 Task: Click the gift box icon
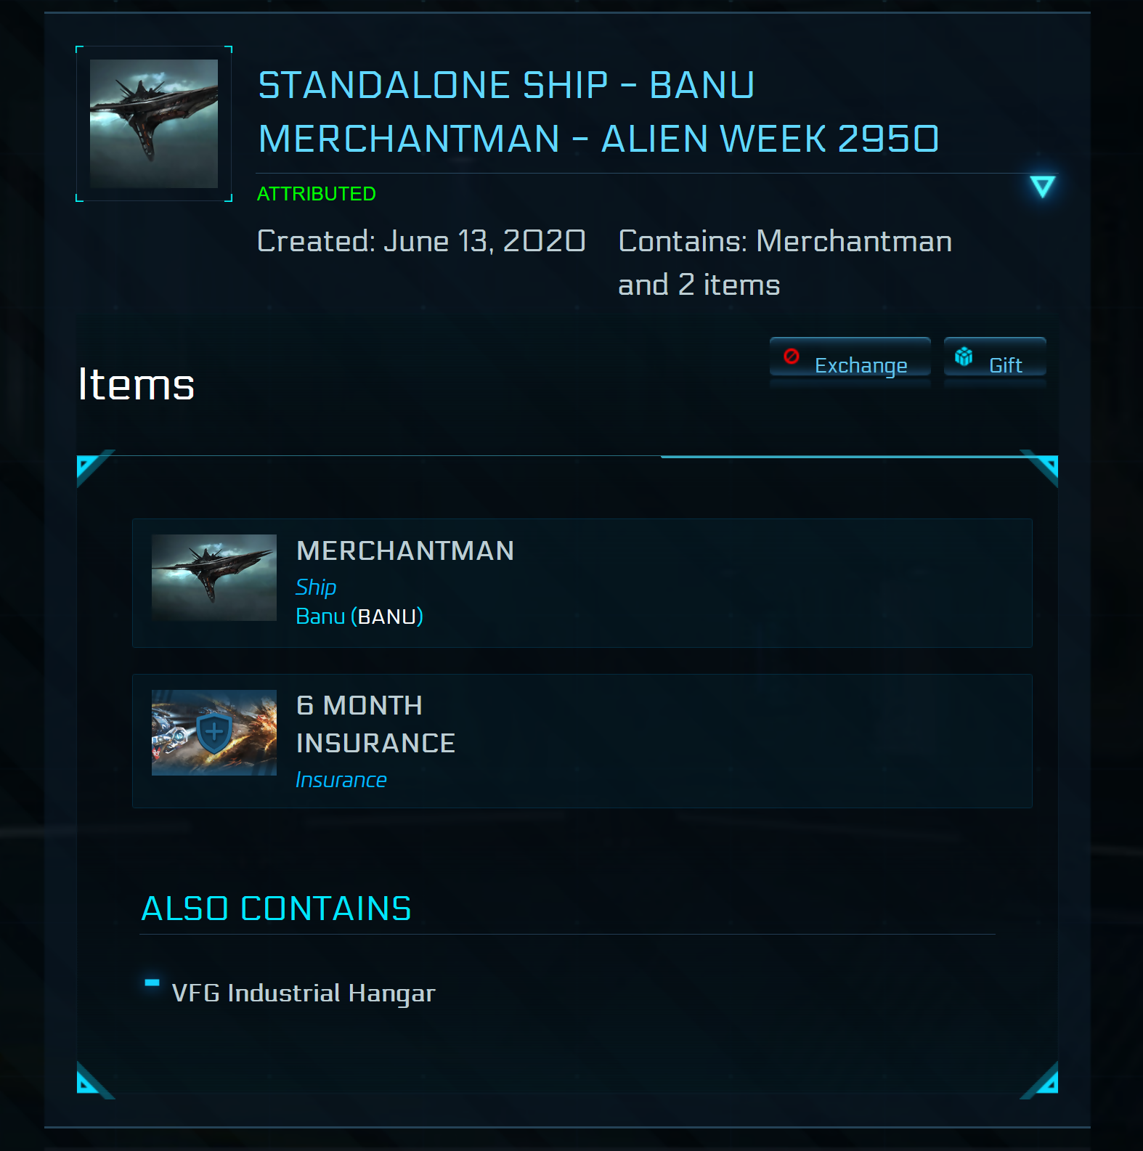coord(964,356)
